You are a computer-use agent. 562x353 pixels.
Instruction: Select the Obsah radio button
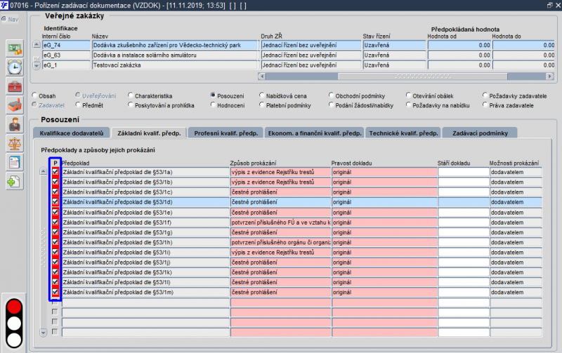click(x=34, y=95)
